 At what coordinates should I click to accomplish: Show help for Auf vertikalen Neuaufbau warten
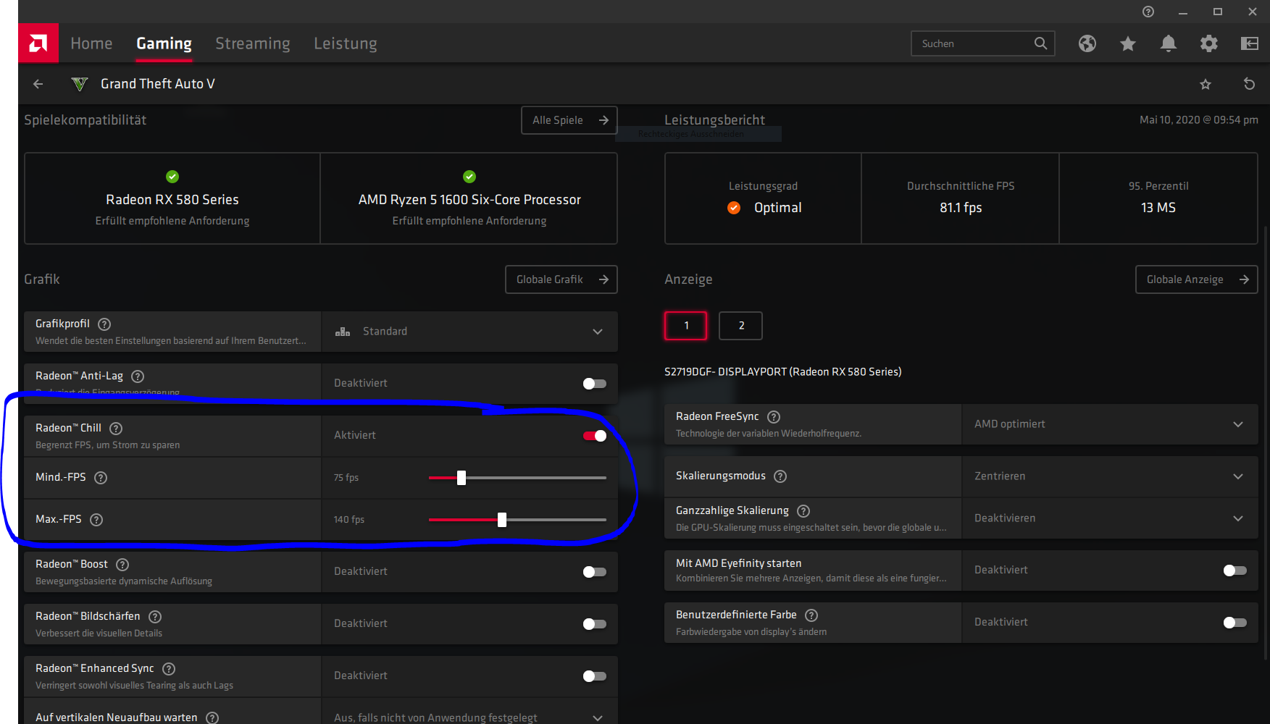click(212, 717)
